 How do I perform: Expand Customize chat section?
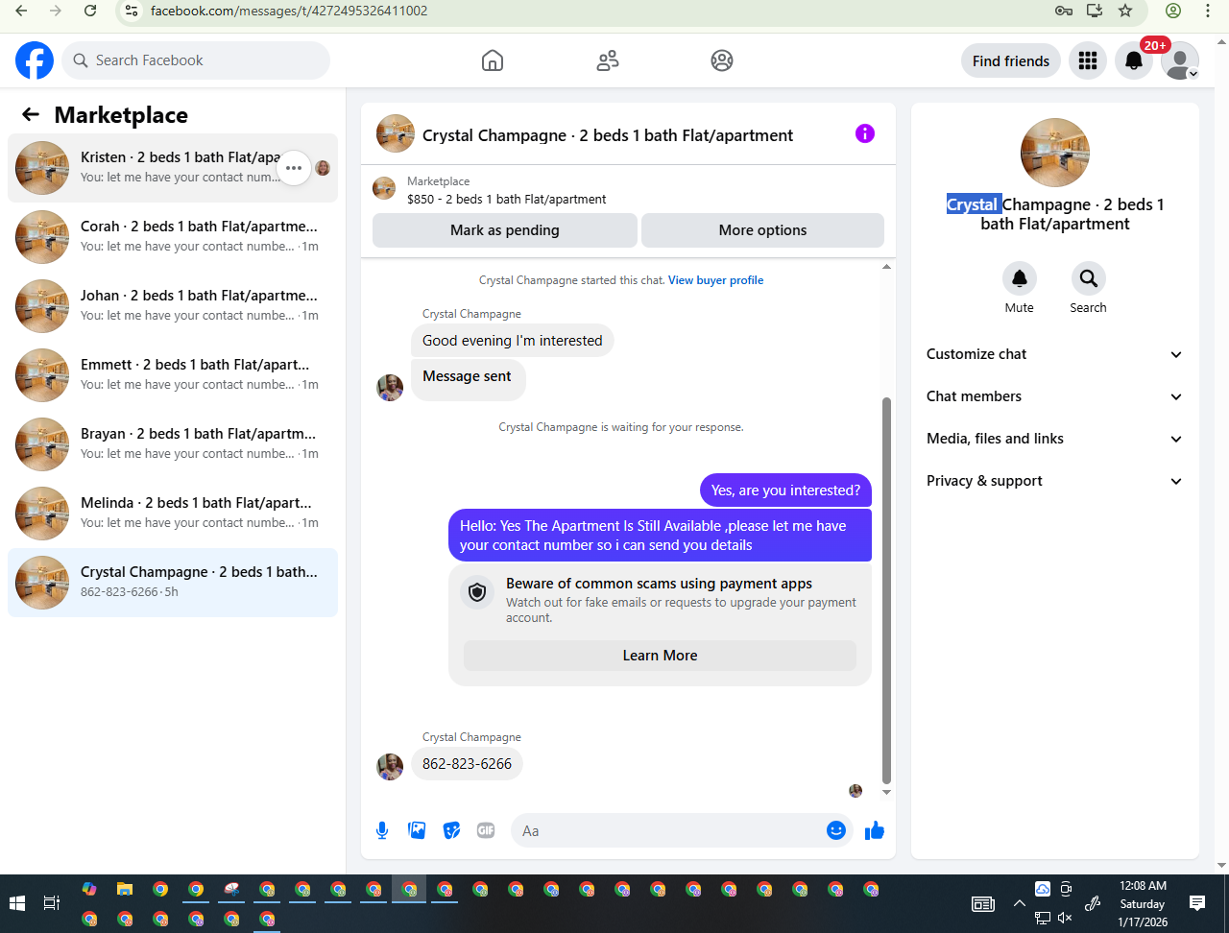1055,354
